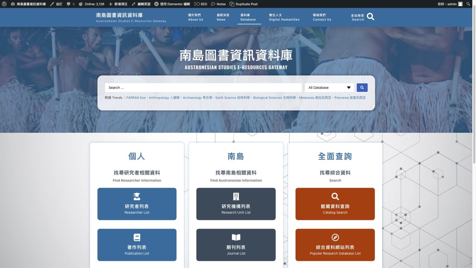This screenshot has width=476, height=268.
Task: Open the Catalog Search button
Action: click(x=335, y=204)
